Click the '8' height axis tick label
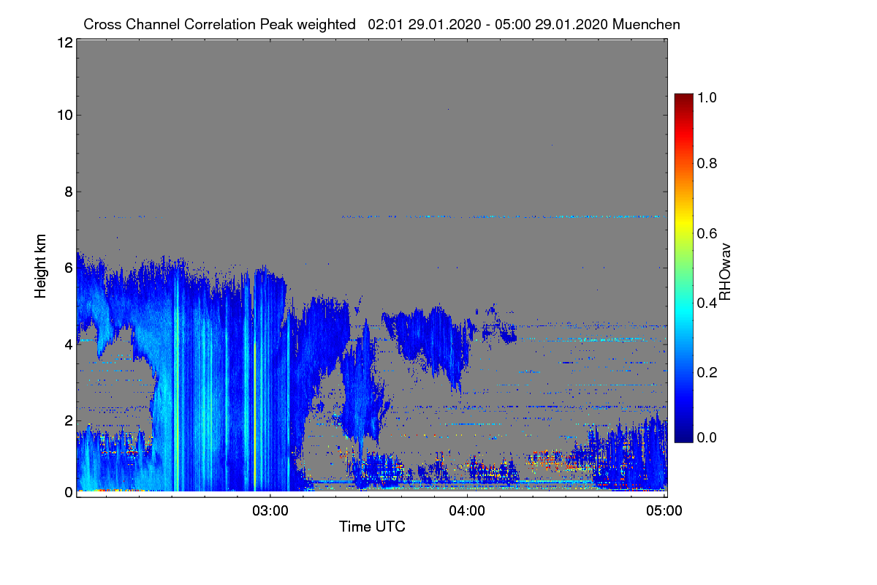 tap(68, 192)
